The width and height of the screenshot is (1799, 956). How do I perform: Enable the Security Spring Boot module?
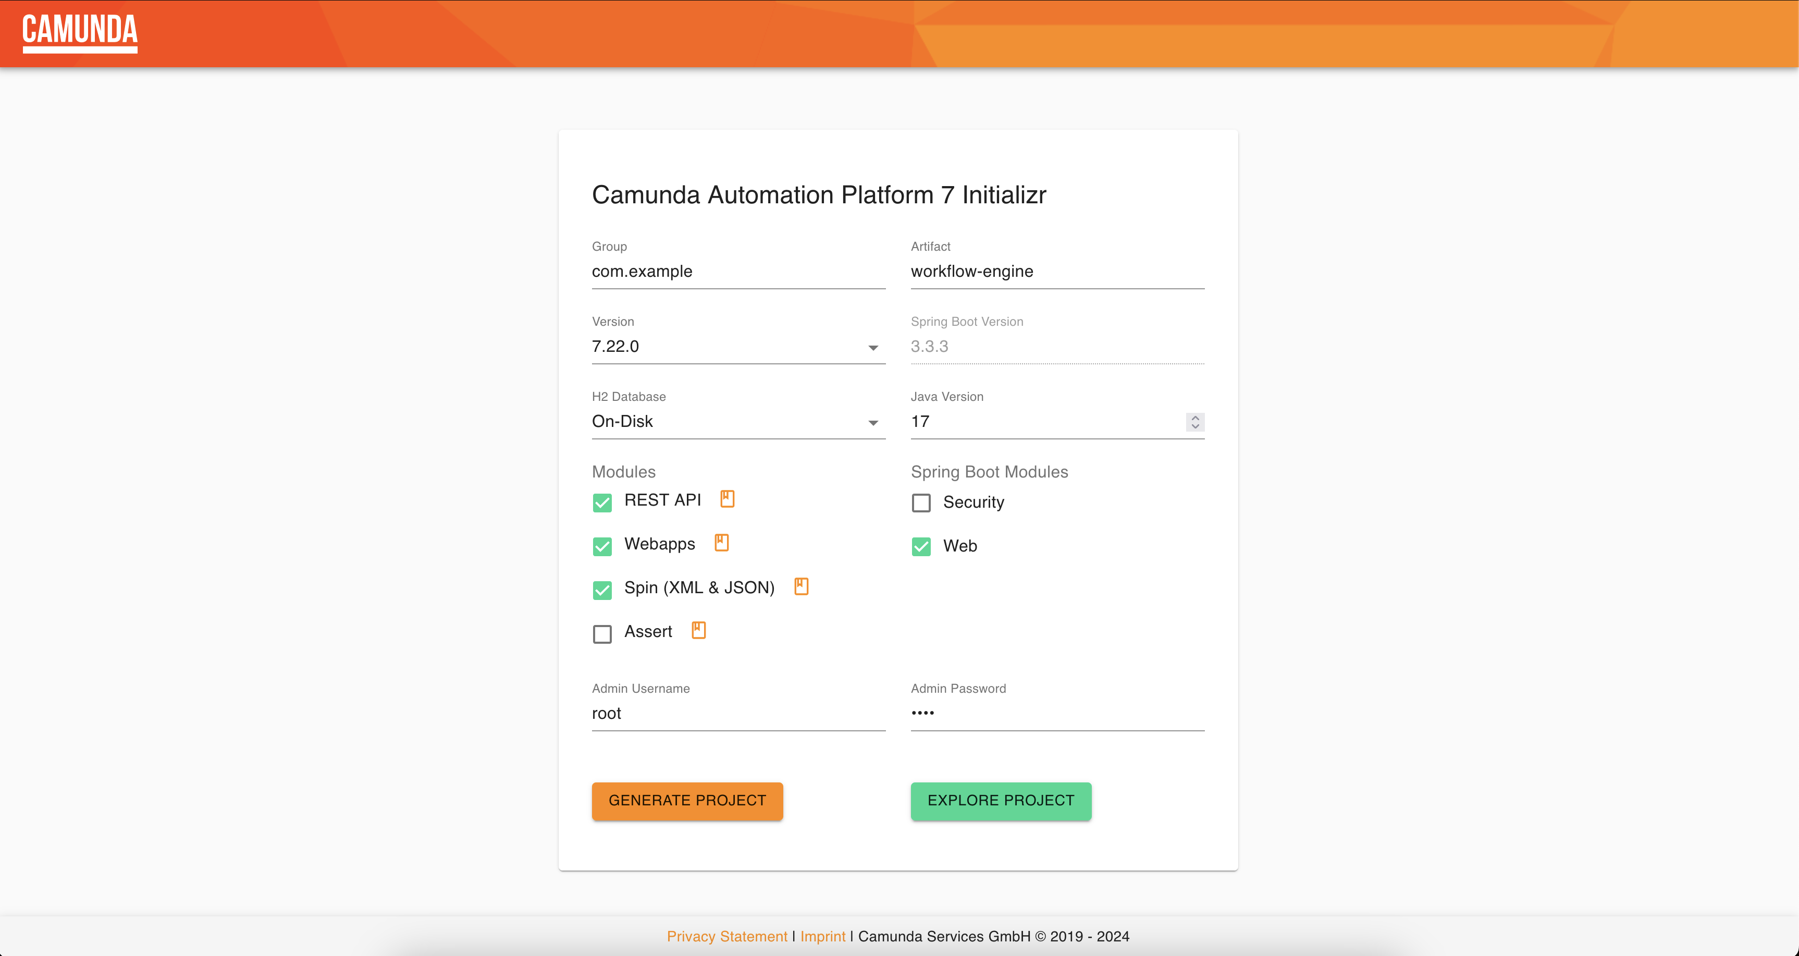coord(921,503)
